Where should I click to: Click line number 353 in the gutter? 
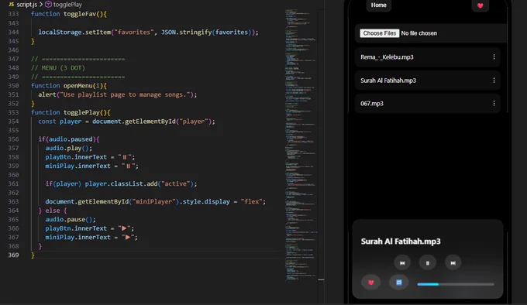[13, 112]
